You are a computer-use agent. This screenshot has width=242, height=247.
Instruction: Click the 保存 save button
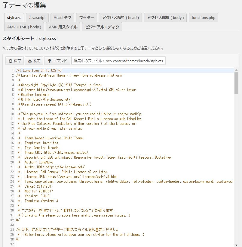(15, 61)
